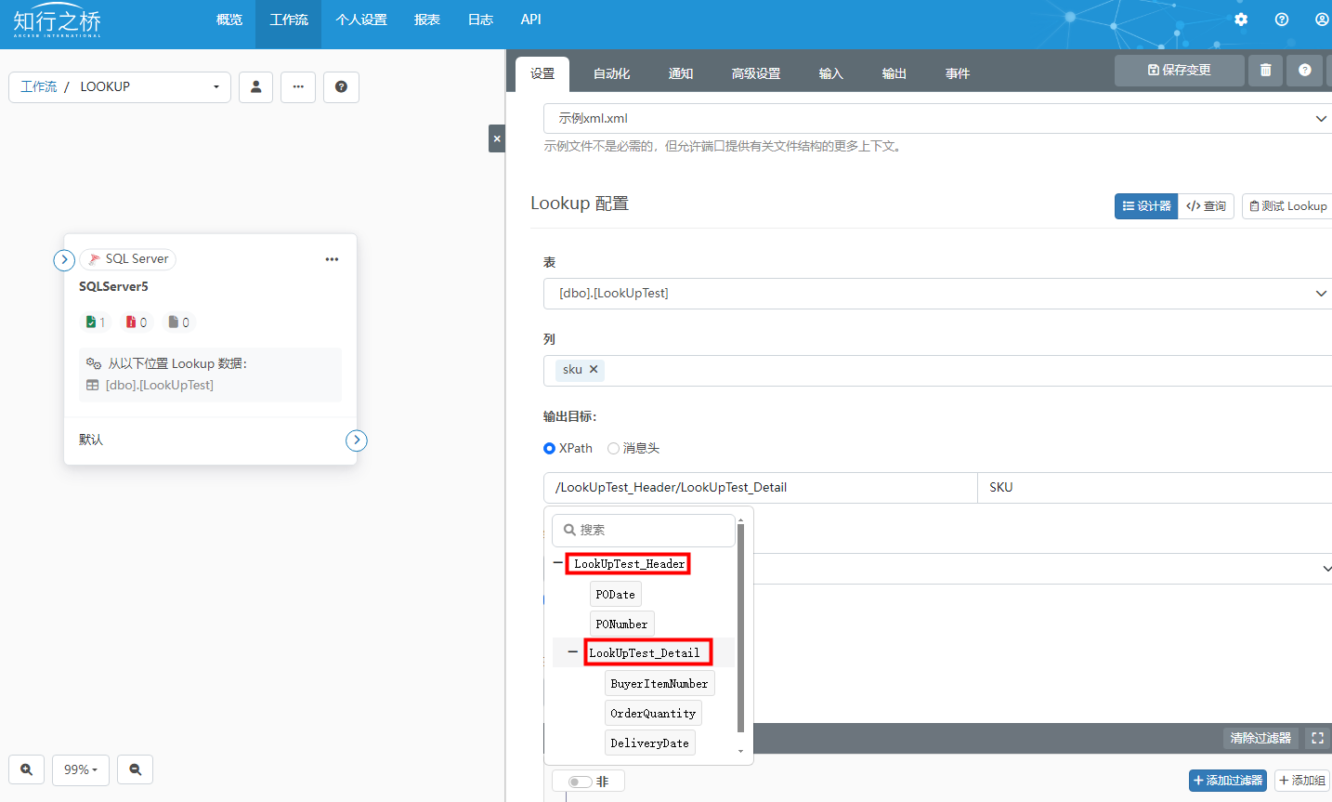This screenshot has width=1332, height=802.
Task: Switch to the 自动化 tab
Action: 611,73
